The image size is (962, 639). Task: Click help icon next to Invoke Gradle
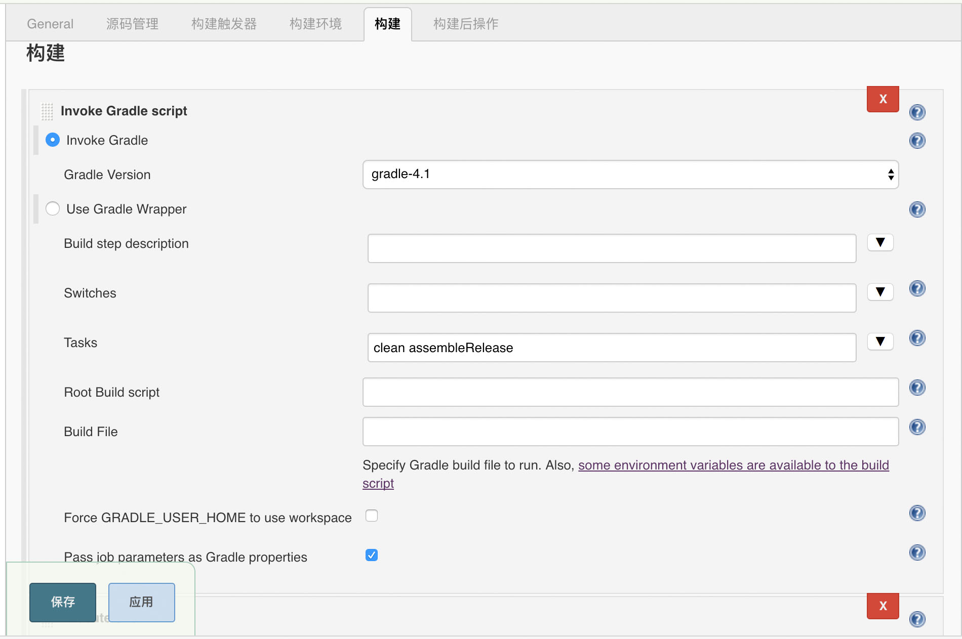917,141
